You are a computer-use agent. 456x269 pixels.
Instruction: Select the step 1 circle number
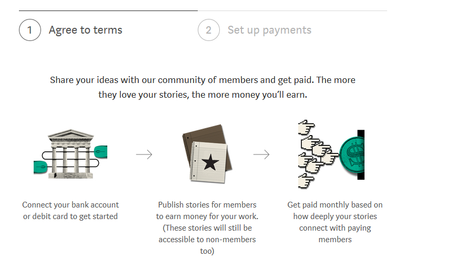(x=30, y=30)
